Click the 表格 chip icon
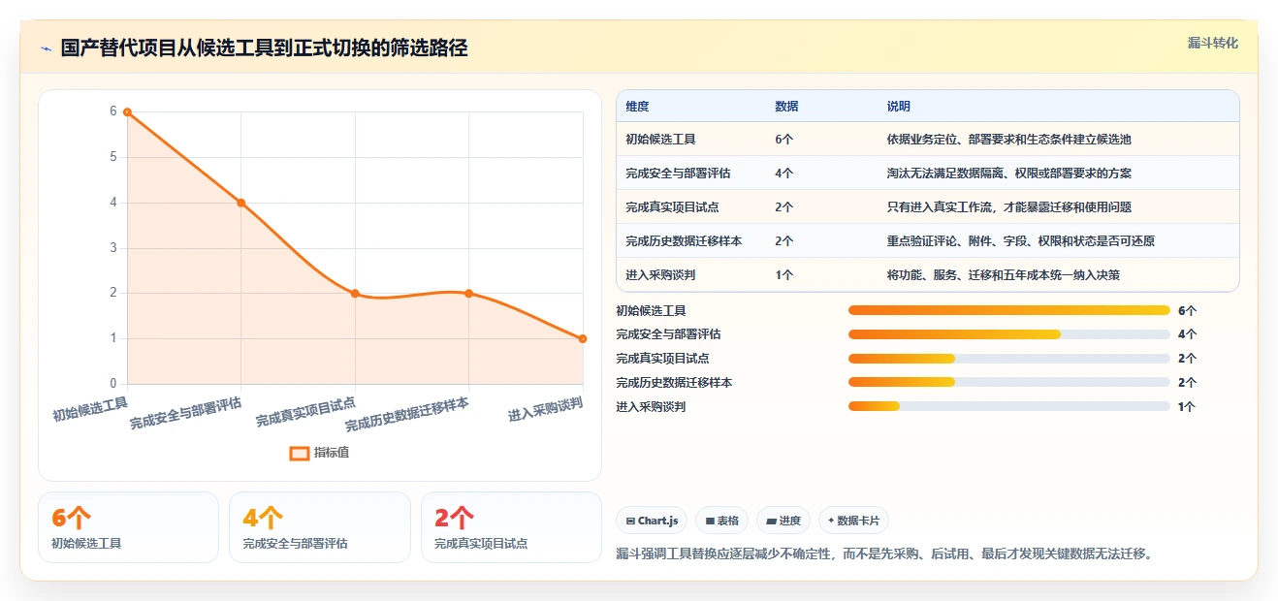Screen dimensions: 1278x601 [x=710, y=522]
